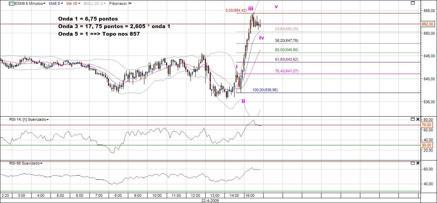This screenshot has height=203, width=437.
Task: Select the wave i label
Action: (x=237, y=66)
